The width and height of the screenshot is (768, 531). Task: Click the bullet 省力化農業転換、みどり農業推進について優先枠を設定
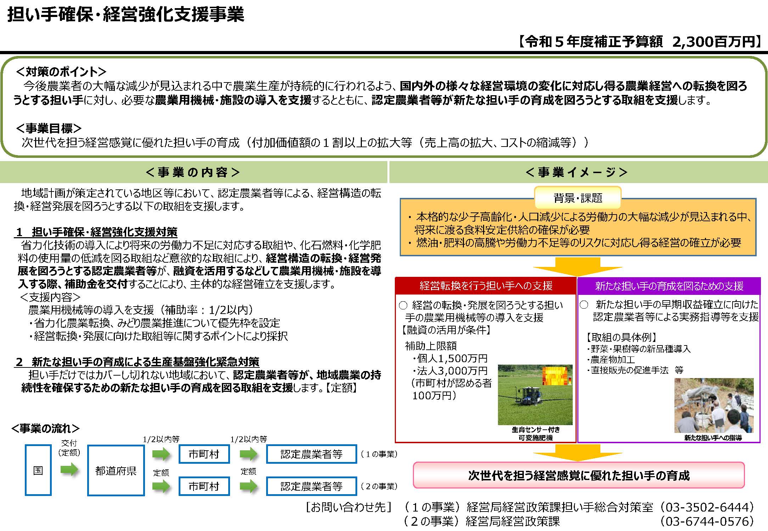(155, 323)
